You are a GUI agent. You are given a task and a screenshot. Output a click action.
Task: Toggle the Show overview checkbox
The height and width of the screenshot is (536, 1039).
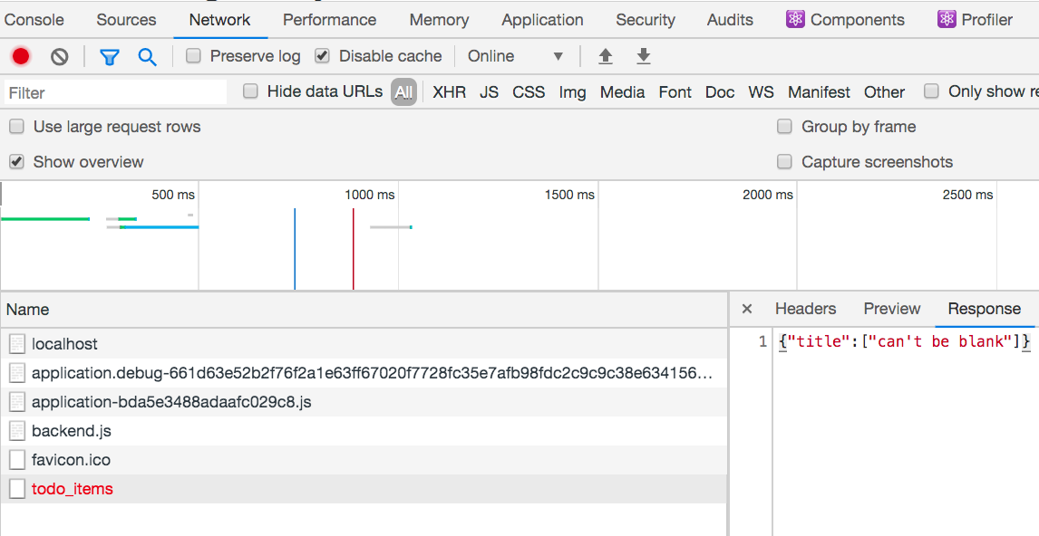16,162
